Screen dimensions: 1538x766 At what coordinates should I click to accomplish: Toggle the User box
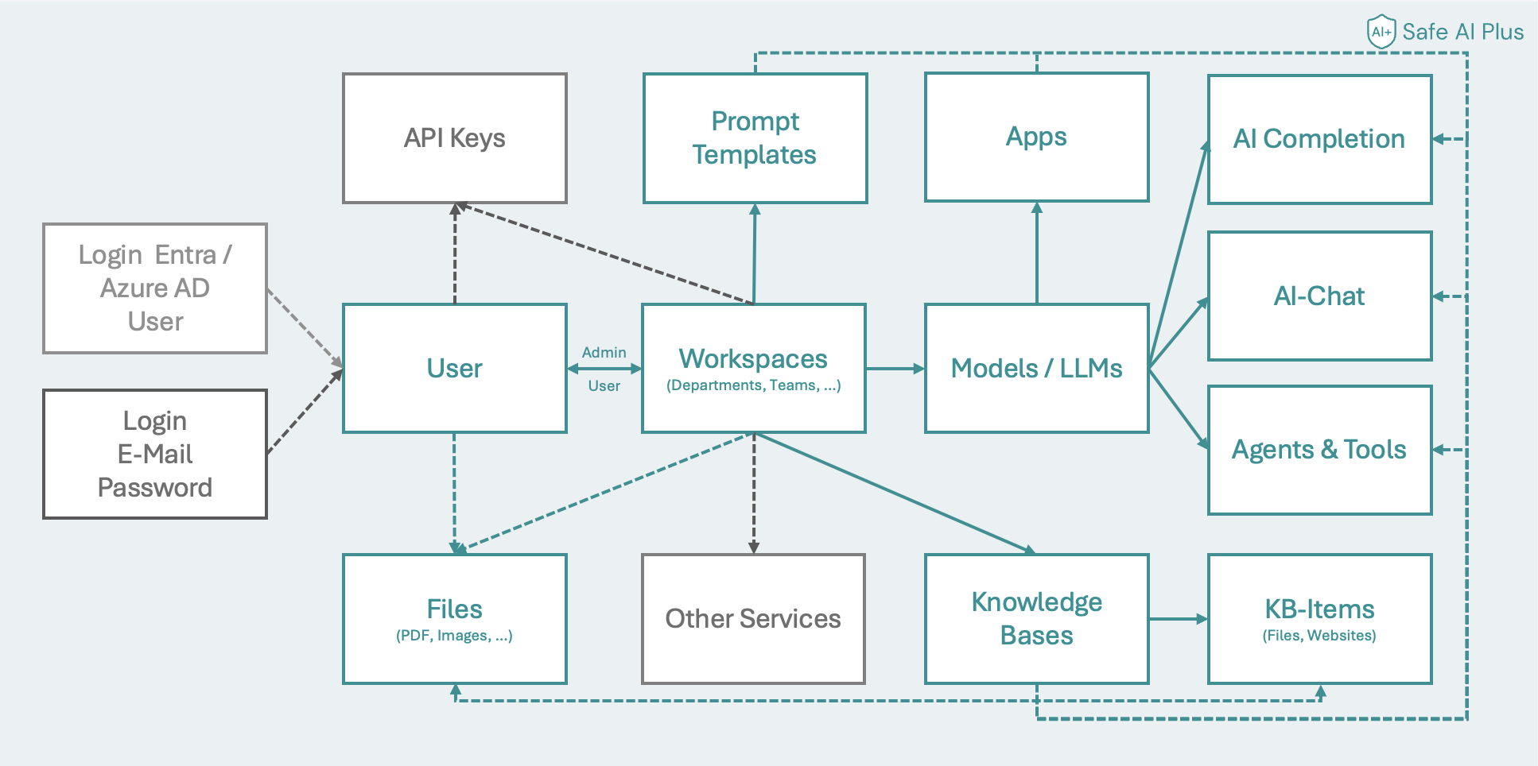point(454,367)
